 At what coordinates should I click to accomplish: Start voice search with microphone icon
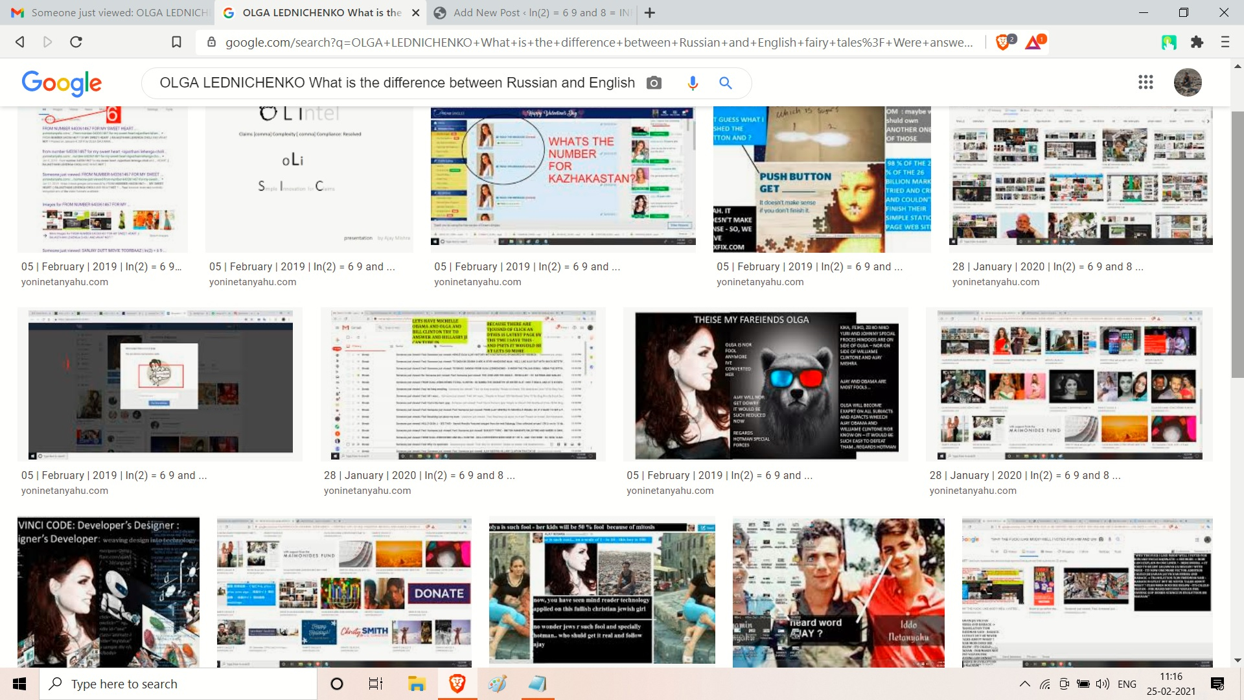coord(693,83)
